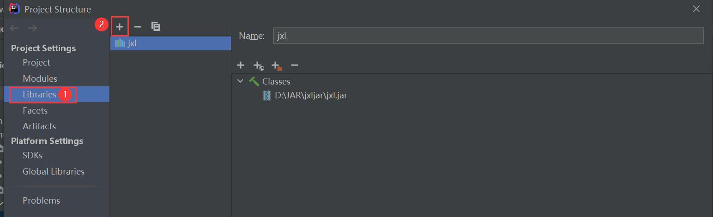Copy the selected library
Image resolution: width=713 pixels, height=217 pixels.
pos(156,27)
